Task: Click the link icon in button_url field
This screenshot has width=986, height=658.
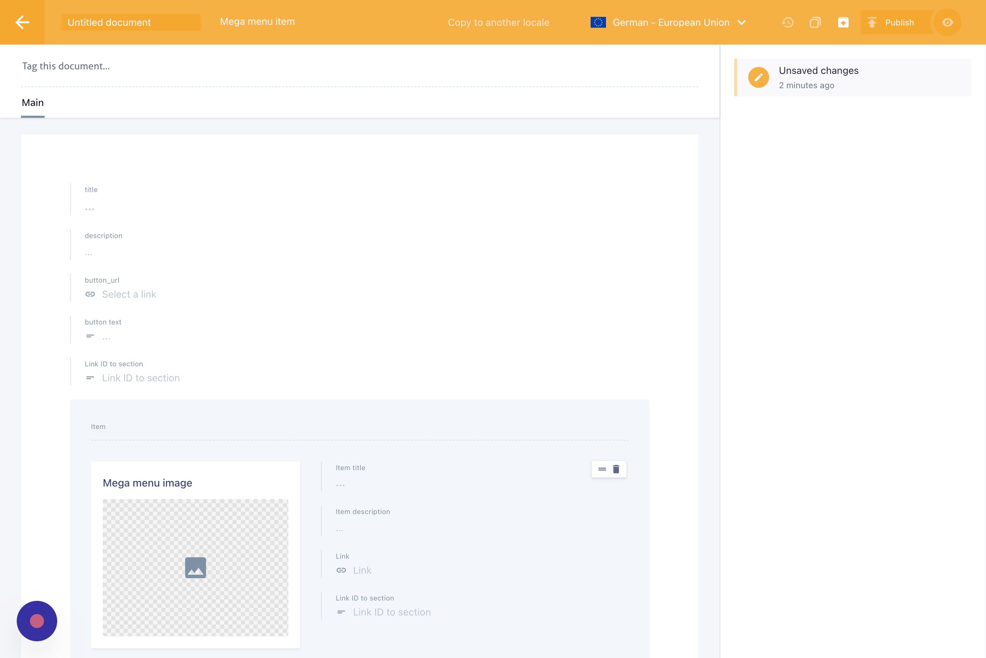Action: pyautogui.click(x=90, y=294)
